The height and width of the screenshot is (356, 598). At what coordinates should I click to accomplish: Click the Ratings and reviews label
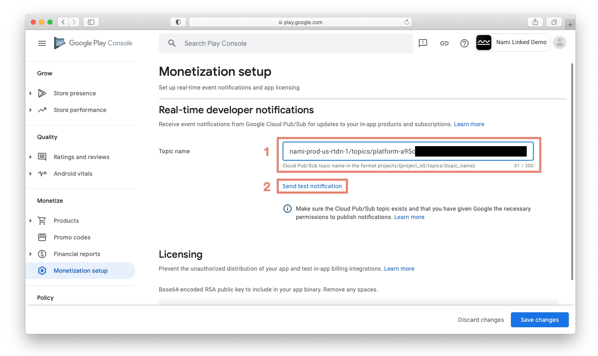82,157
